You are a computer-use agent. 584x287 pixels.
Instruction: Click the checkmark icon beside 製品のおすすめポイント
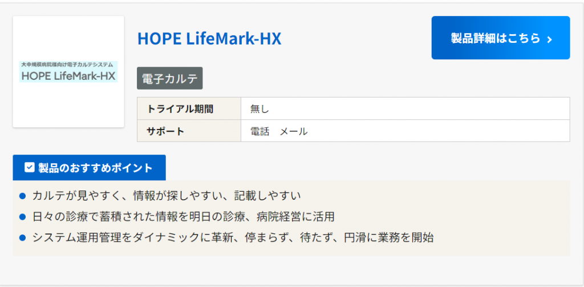30,168
